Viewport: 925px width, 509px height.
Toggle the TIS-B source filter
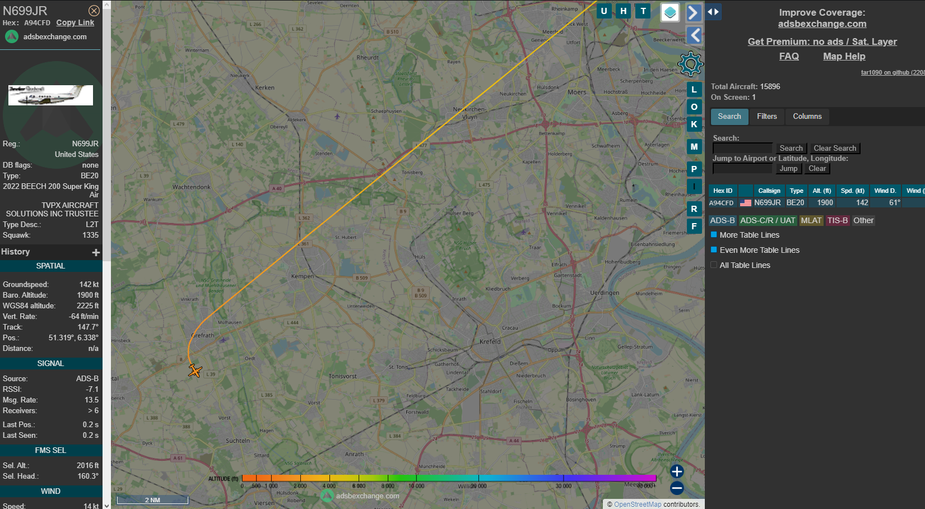[x=838, y=221]
